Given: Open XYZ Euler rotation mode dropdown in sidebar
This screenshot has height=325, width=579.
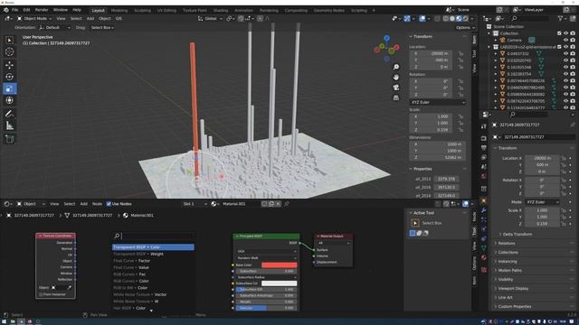Looking at the screenshot, I should tap(437, 102).
